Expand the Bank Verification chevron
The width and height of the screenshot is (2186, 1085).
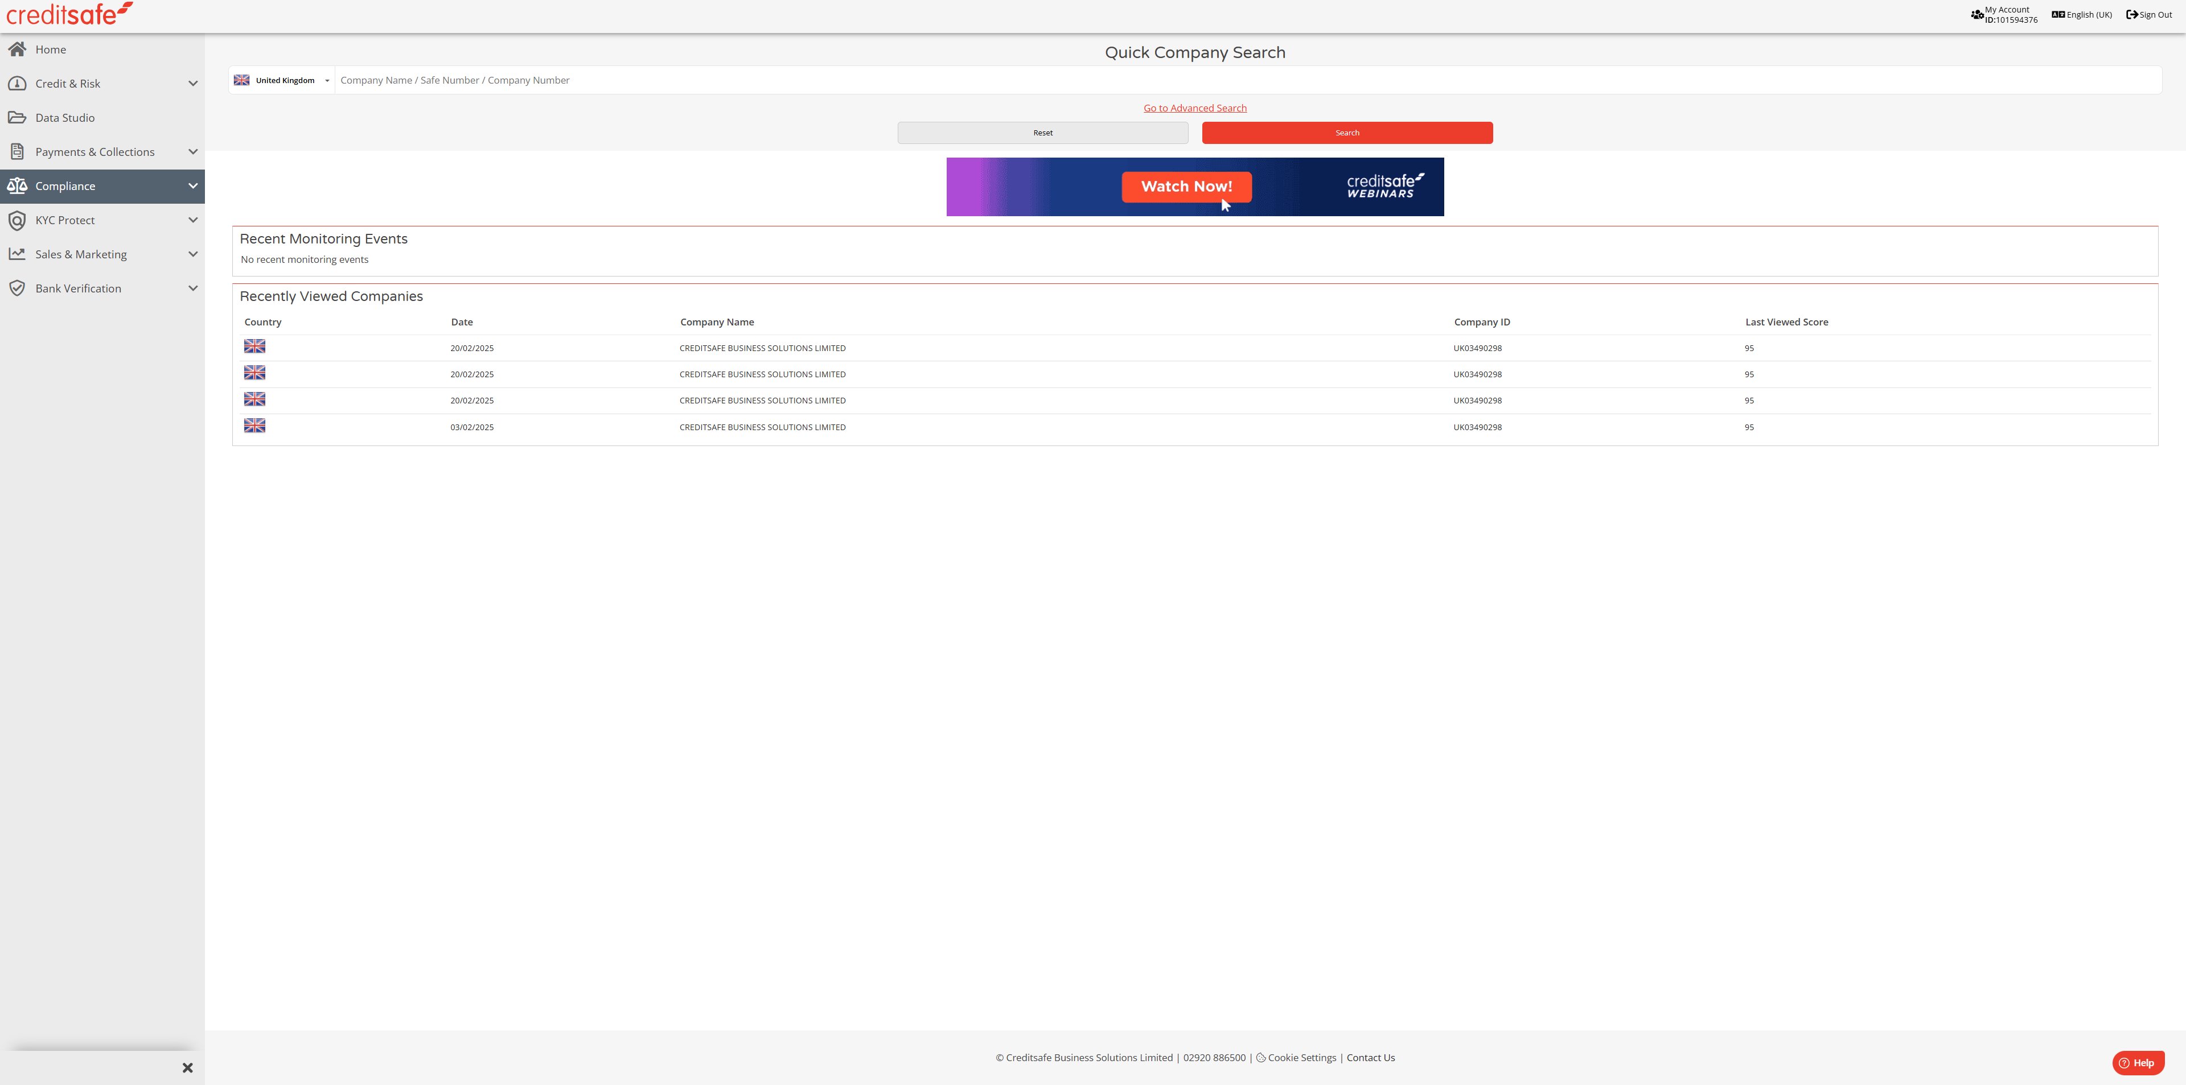coord(192,288)
